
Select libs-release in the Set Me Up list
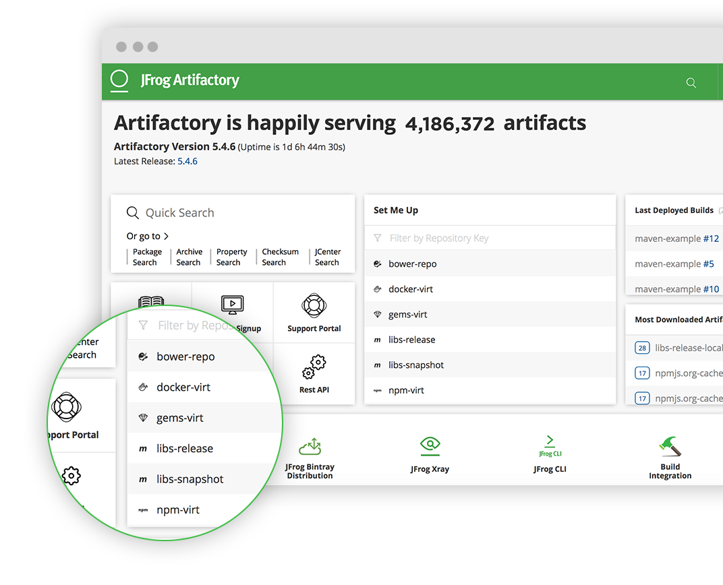[x=490, y=340]
